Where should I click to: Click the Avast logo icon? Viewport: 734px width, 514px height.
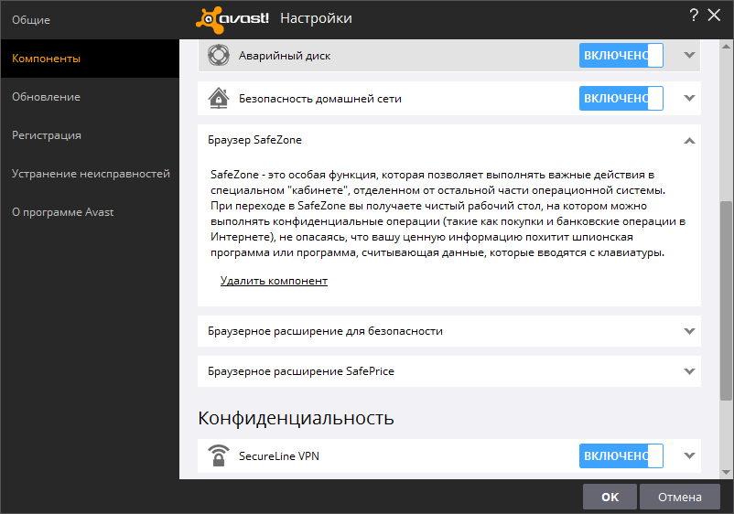coord(232,19)
